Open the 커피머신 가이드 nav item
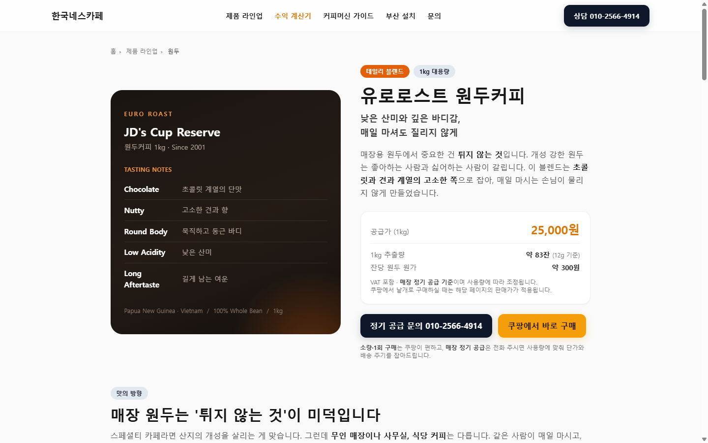 349,16
